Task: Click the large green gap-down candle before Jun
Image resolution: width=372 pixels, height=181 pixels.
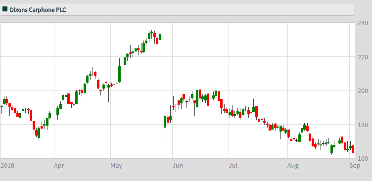Action: (x=165, y=122)
